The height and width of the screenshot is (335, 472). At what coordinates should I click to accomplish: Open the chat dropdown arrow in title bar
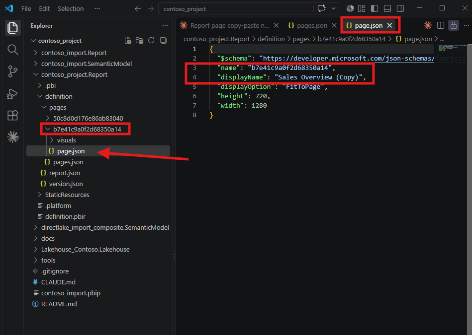[x=334, y=8]
